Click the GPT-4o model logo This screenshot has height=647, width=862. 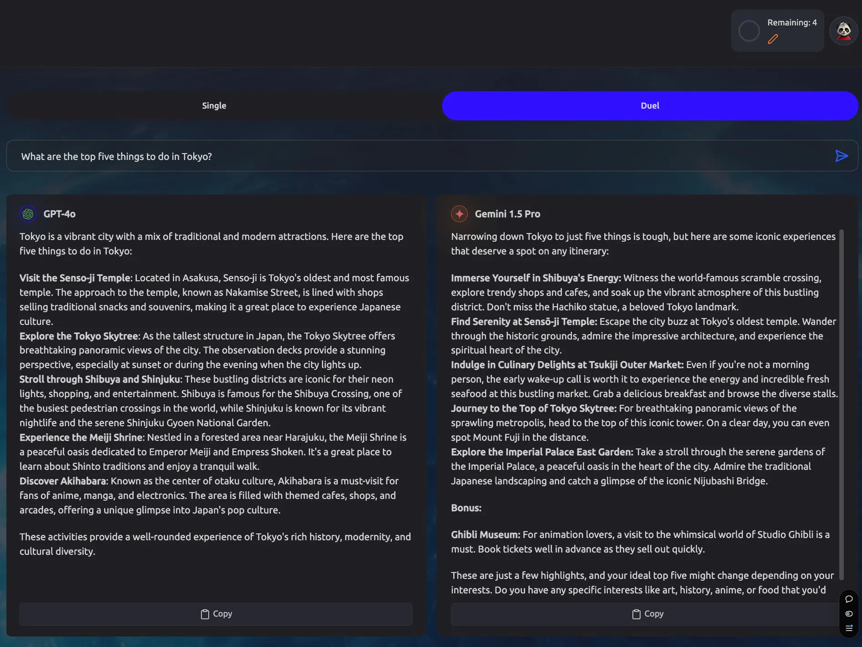pos(28,214)
